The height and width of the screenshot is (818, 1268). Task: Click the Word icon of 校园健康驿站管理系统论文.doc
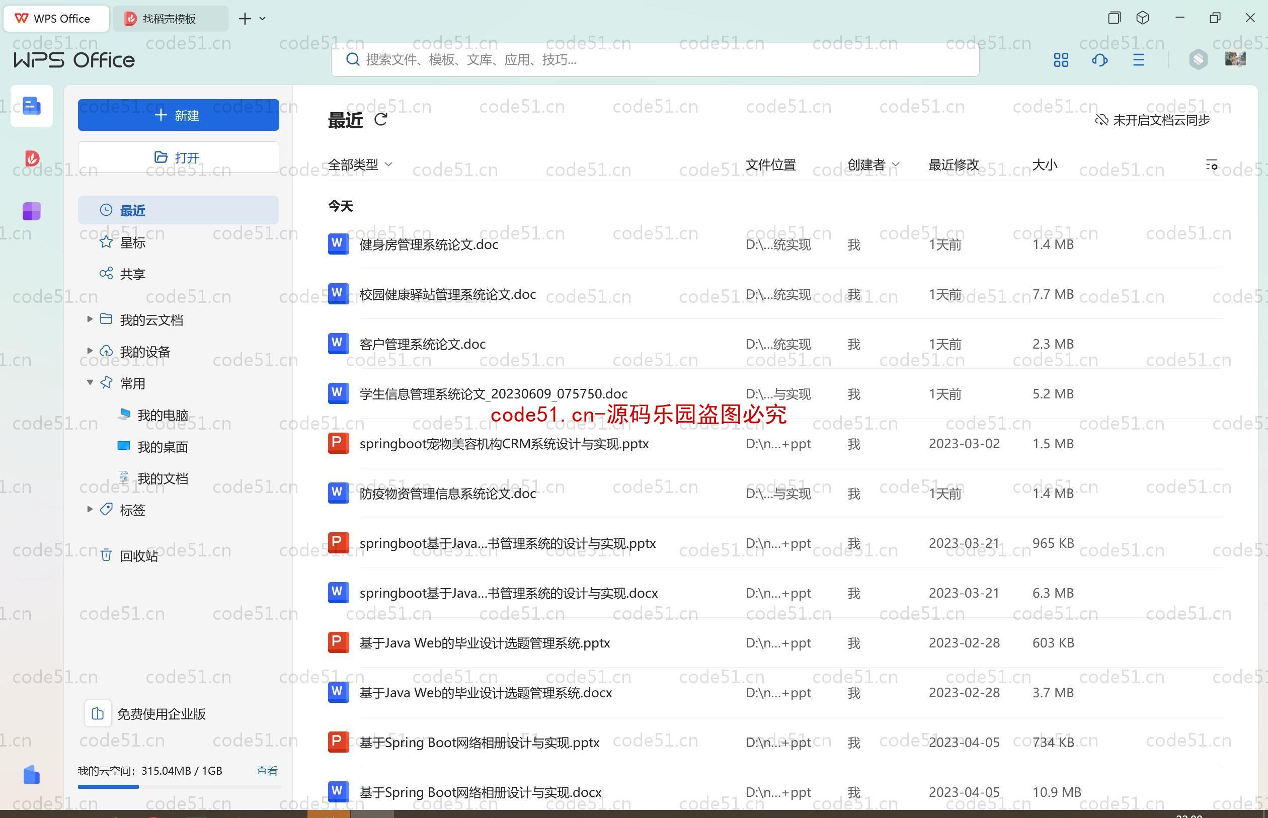tap(338, 293)
